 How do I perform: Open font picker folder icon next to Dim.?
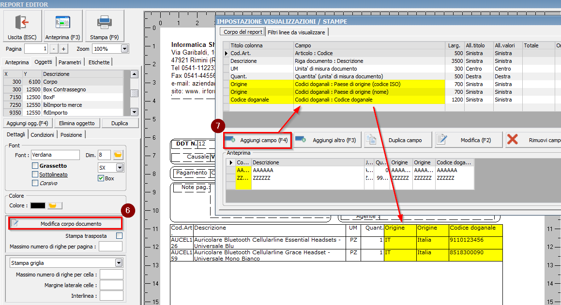pos(118,155)
